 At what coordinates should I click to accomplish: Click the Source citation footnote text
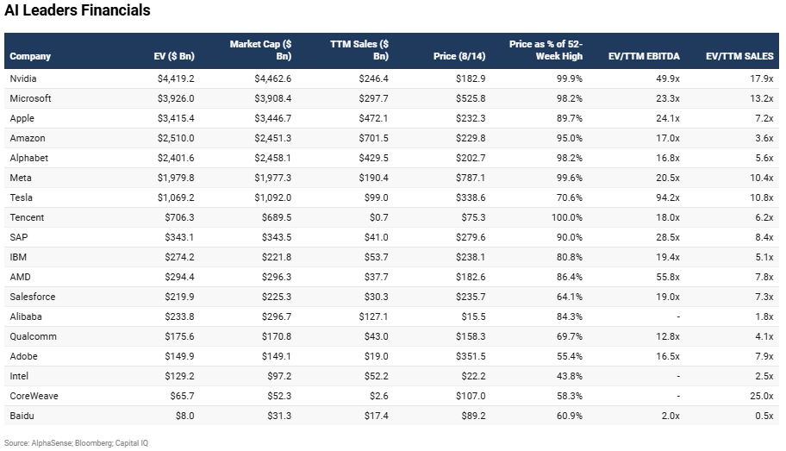click(x=78, y=442)
